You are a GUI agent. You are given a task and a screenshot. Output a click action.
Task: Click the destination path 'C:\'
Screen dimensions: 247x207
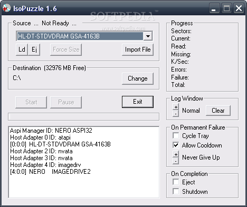tap(17, 78)
